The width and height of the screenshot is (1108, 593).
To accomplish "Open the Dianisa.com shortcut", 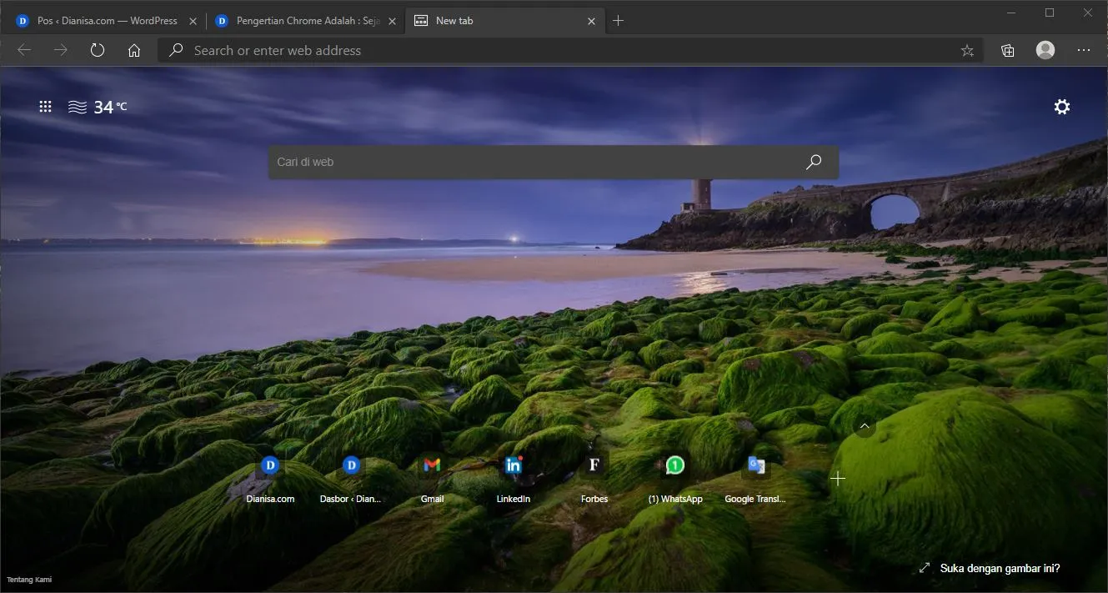I will (269, 475).
